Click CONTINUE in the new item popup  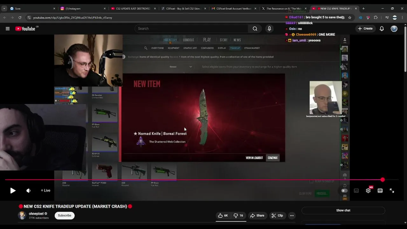[x=273, y=158]
